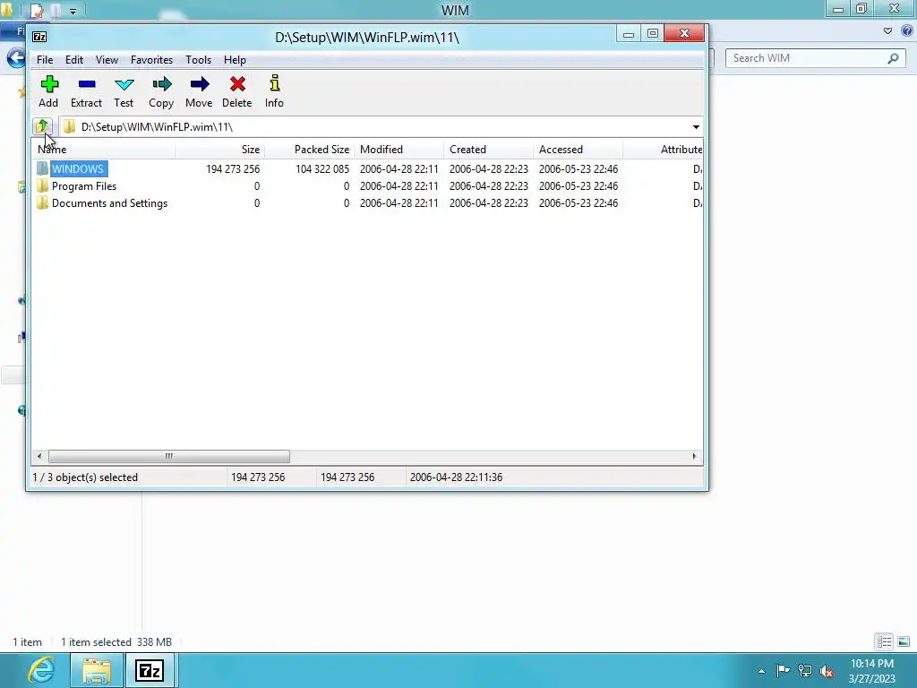Sort by Modified column header

pyautogui.click(x=399, y=150)
